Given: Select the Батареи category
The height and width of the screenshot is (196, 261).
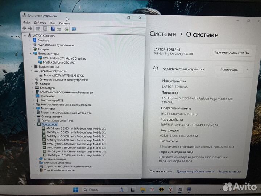Looking at the screenshot, I should [43, 49].
